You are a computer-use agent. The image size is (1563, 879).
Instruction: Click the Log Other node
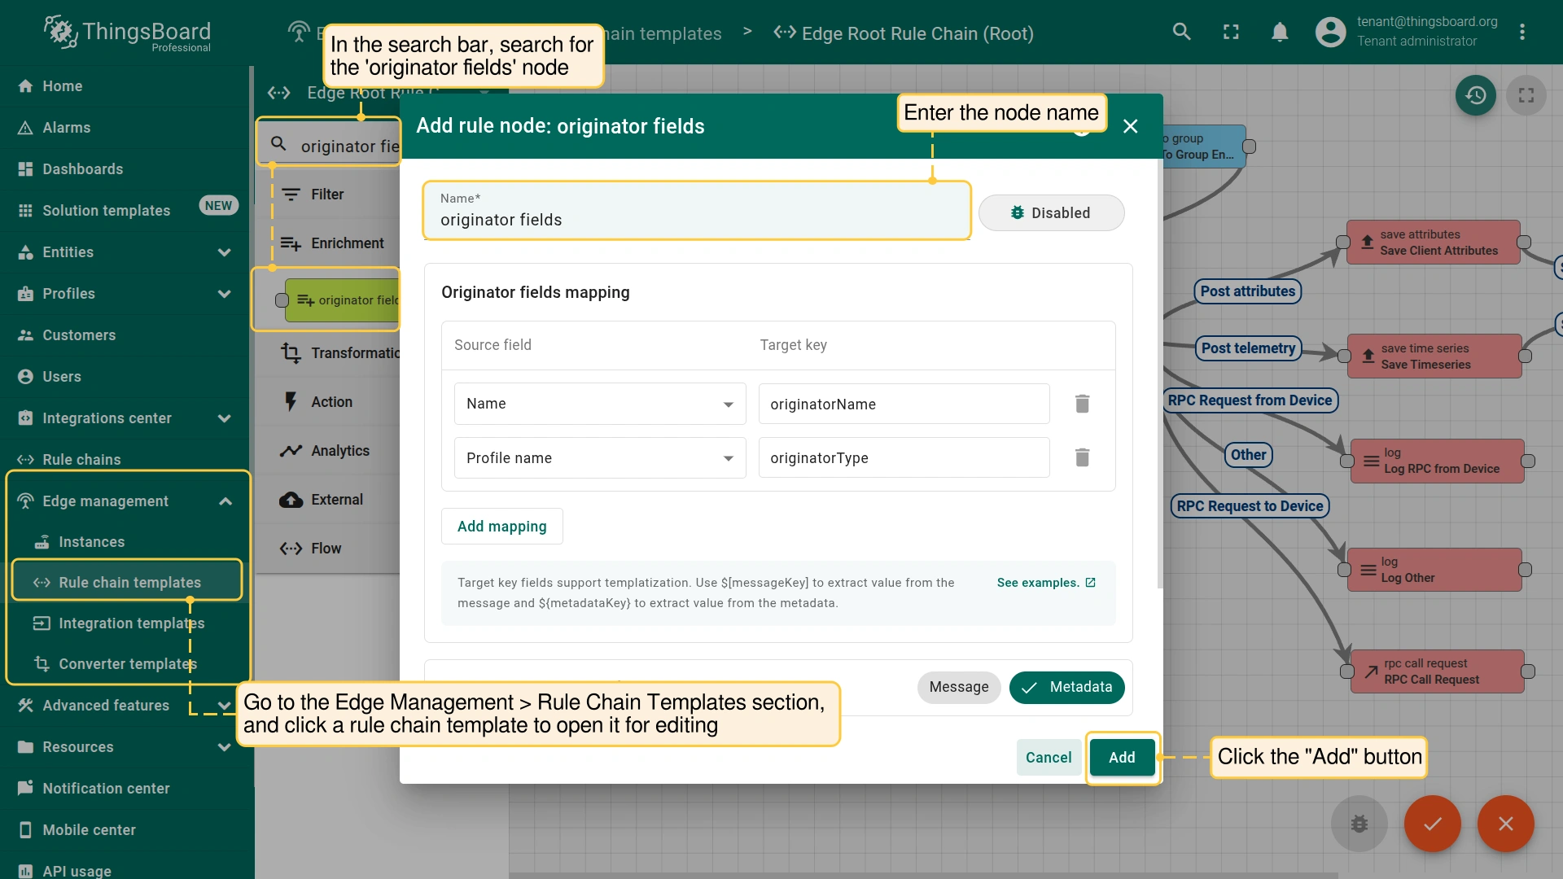(x=1434, y=570)
